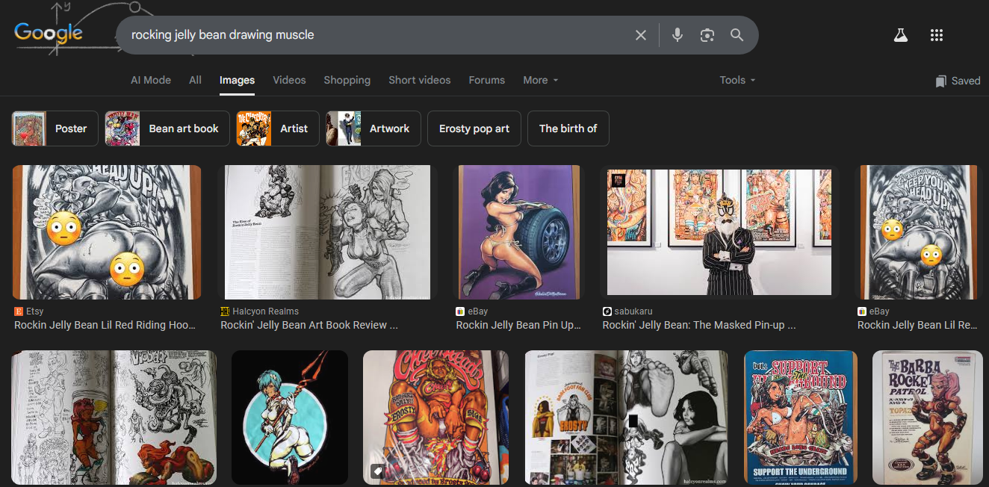The height and width of the screenshot is (487, 989).
Task: Expand the Tools dropdown
Action: click(x=738, y=80)
